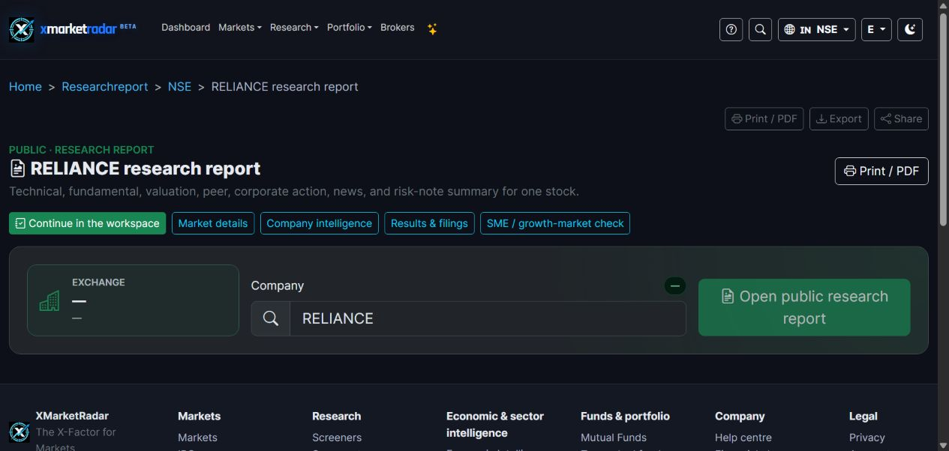Image resolution: width=949 pixels, height=451 pixels.
Task: Click the PUBLIC · RESEARCH REPORT label
Action: point(82,150)
